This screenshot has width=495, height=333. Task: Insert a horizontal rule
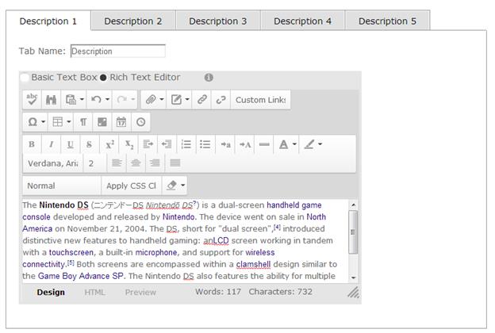coord(264,144)
